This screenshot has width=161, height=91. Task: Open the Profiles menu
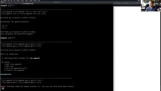point(26,1)
